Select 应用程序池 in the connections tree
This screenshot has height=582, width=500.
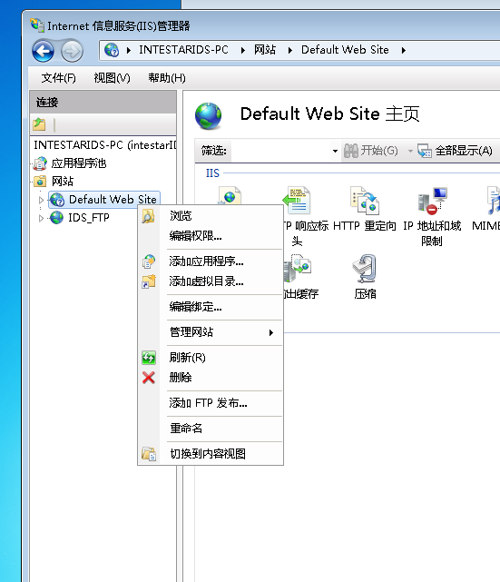tap(79, 163)
